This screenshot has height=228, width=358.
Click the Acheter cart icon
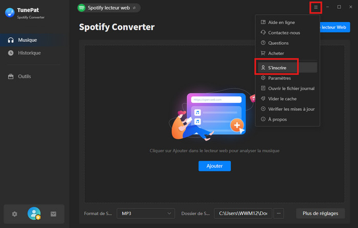pyautogui.click(x=263, y=53)
